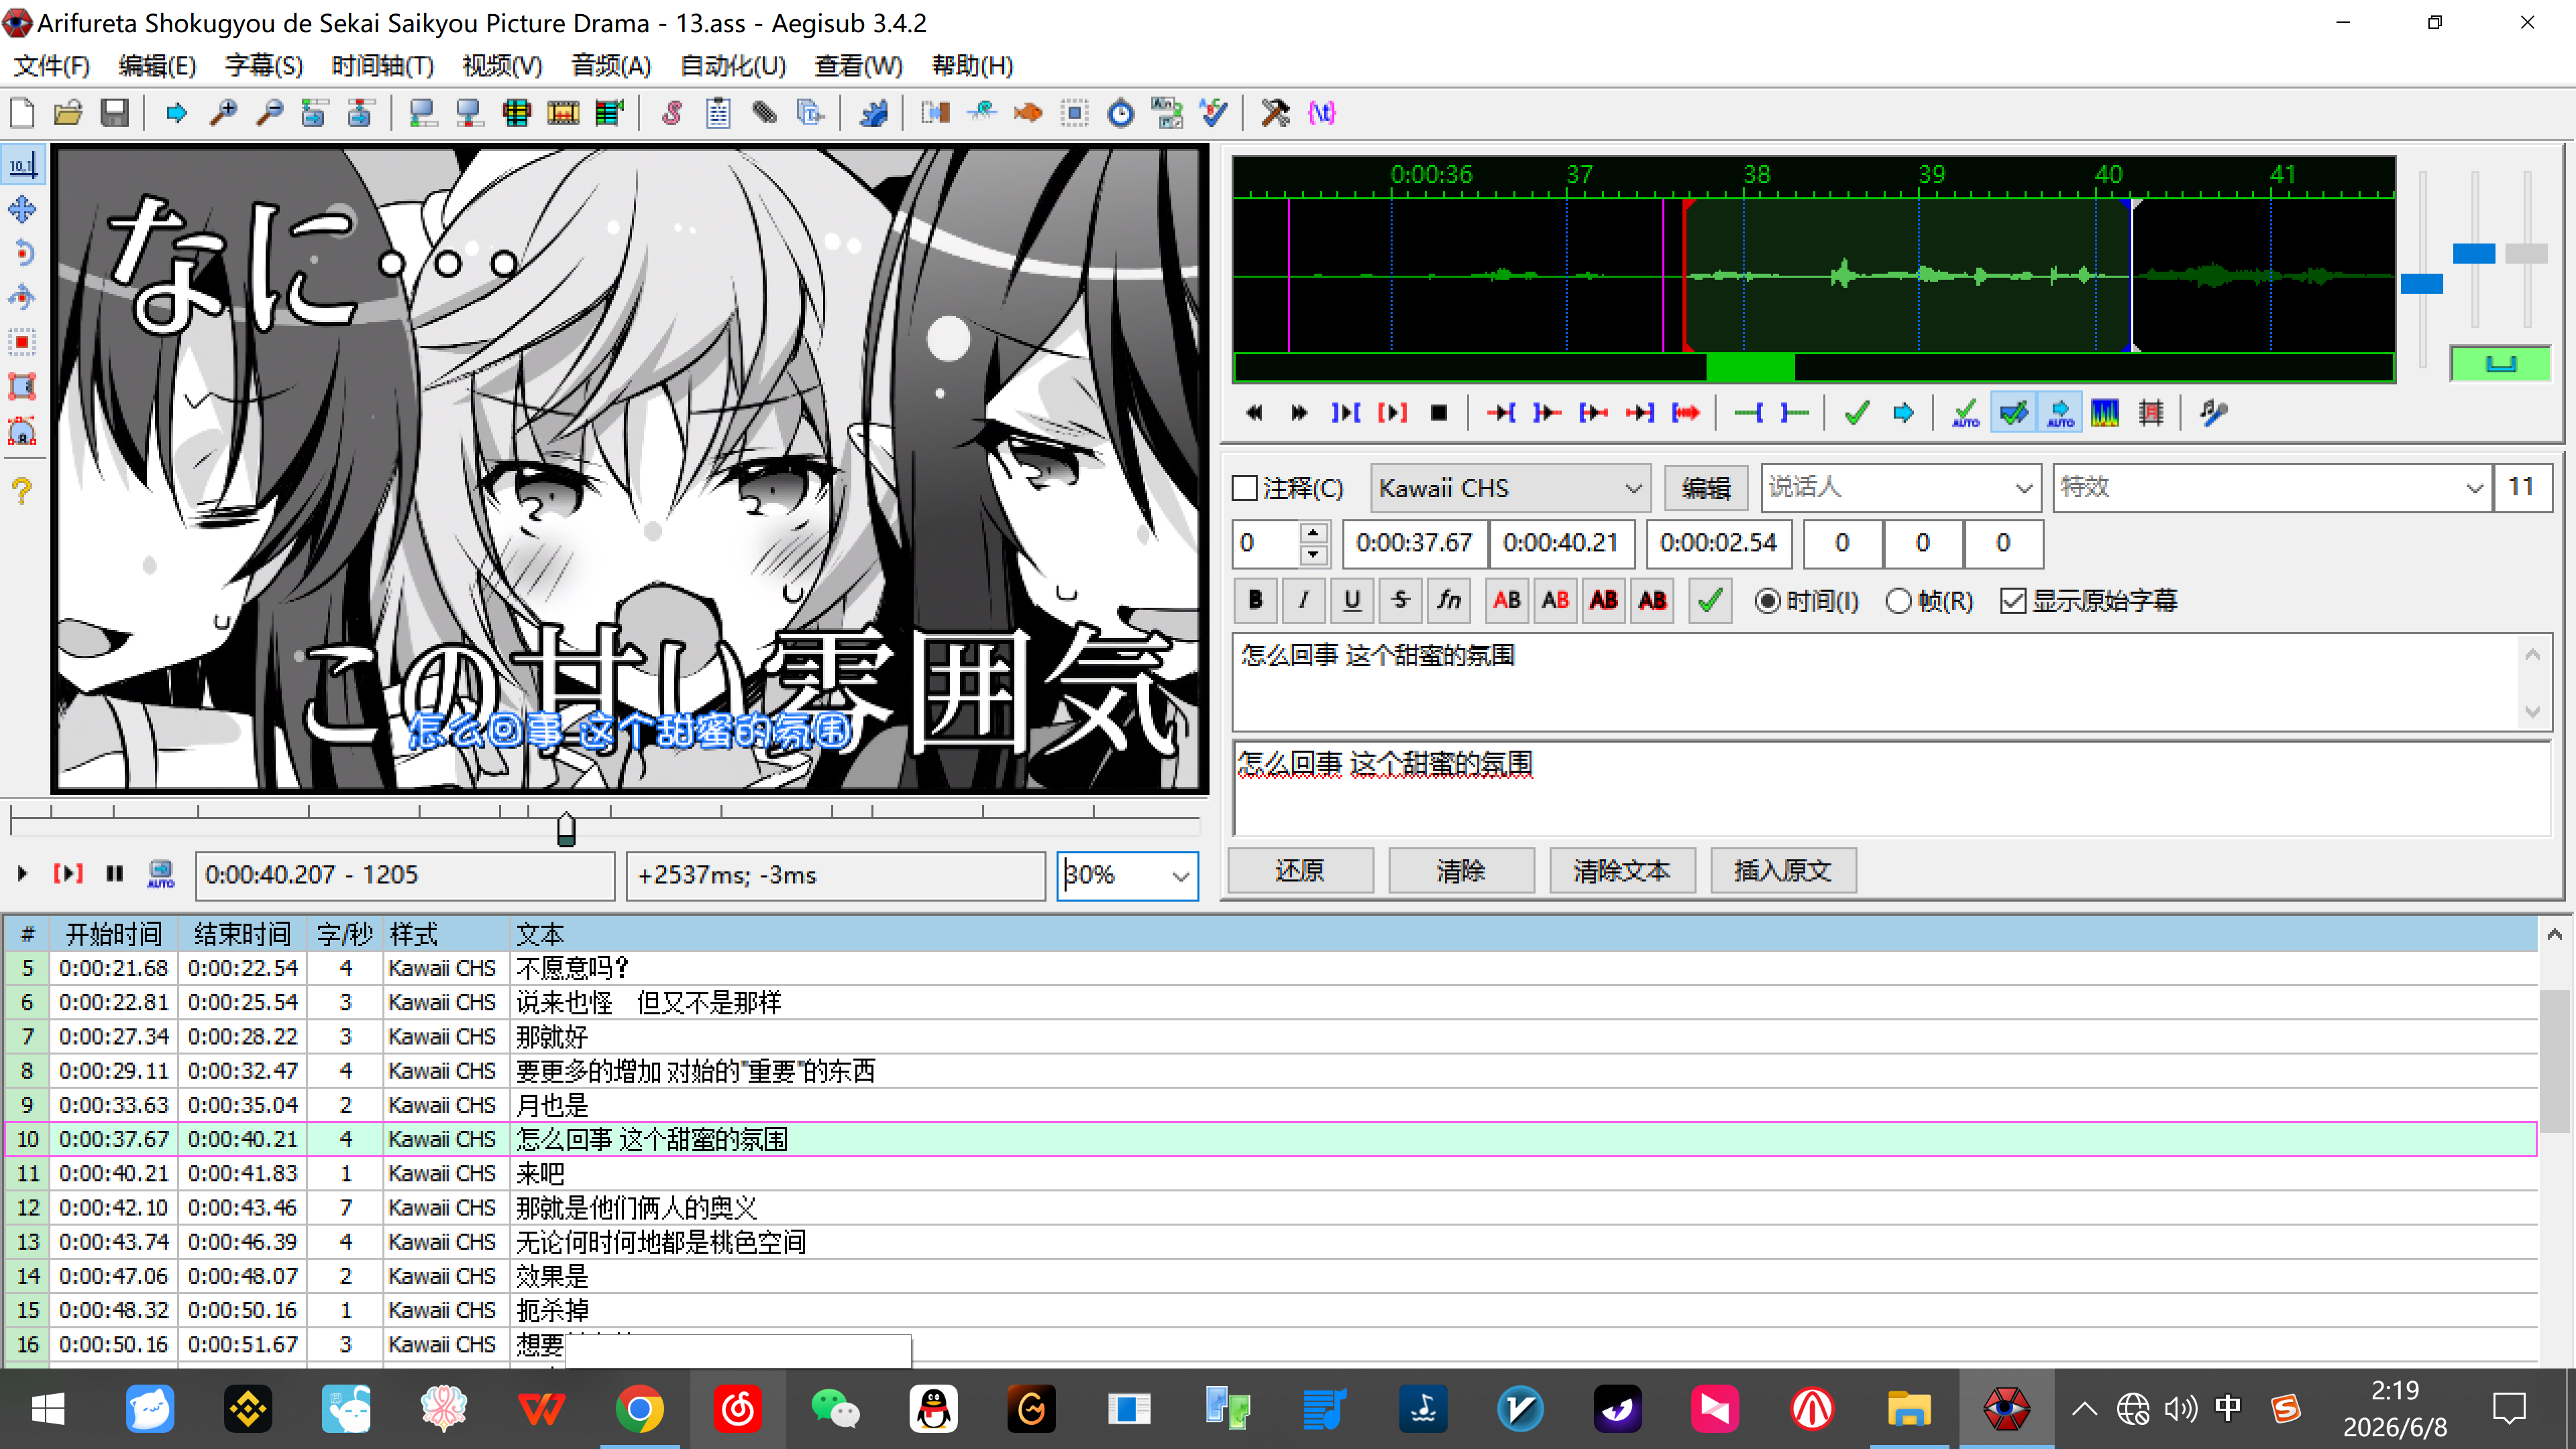Click the start time field 0:00:37.67
The width and height of the screenshot is (2576, 1449).
click(x=1414, y=543)
